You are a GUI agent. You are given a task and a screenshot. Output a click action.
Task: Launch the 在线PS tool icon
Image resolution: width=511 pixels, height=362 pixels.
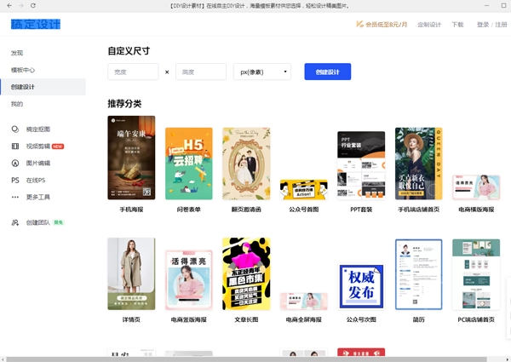click(15, 181)
